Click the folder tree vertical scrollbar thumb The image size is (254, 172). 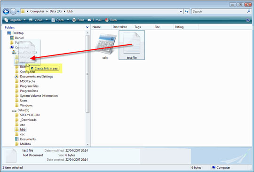pyautogui.click(x=87, y=74)
